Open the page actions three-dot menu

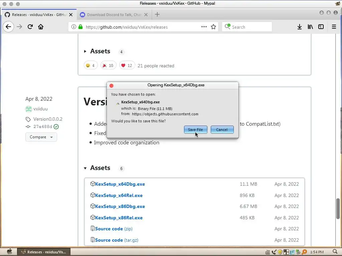pos(204,27)
